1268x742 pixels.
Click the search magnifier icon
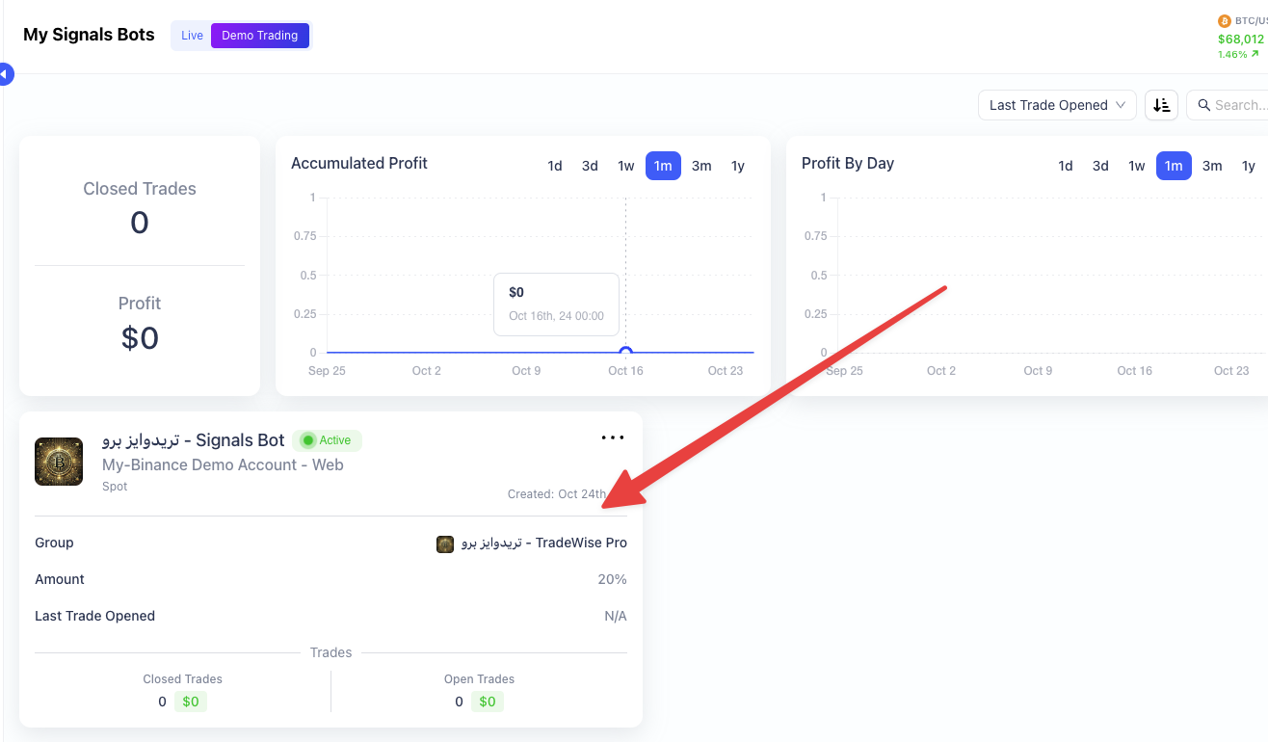click(x=1203, y=105)
